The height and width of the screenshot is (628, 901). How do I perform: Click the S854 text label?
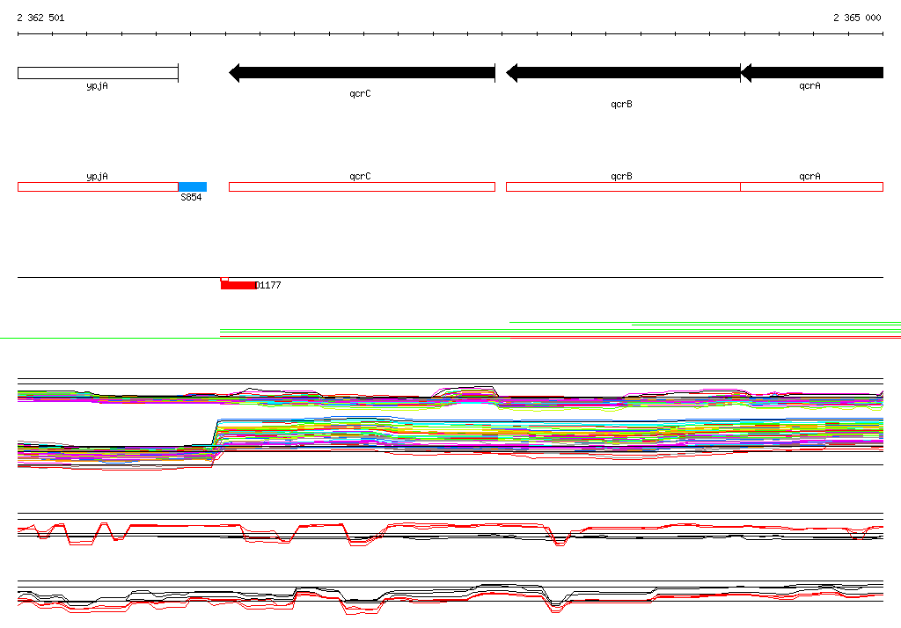(x=191, y=197)
